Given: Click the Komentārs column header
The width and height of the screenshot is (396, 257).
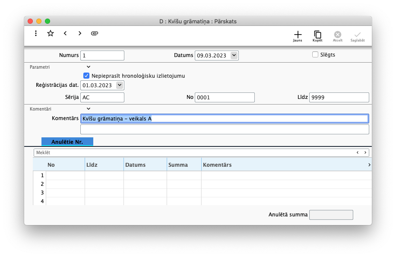Looking at the screenshot, I should [284, 165].
